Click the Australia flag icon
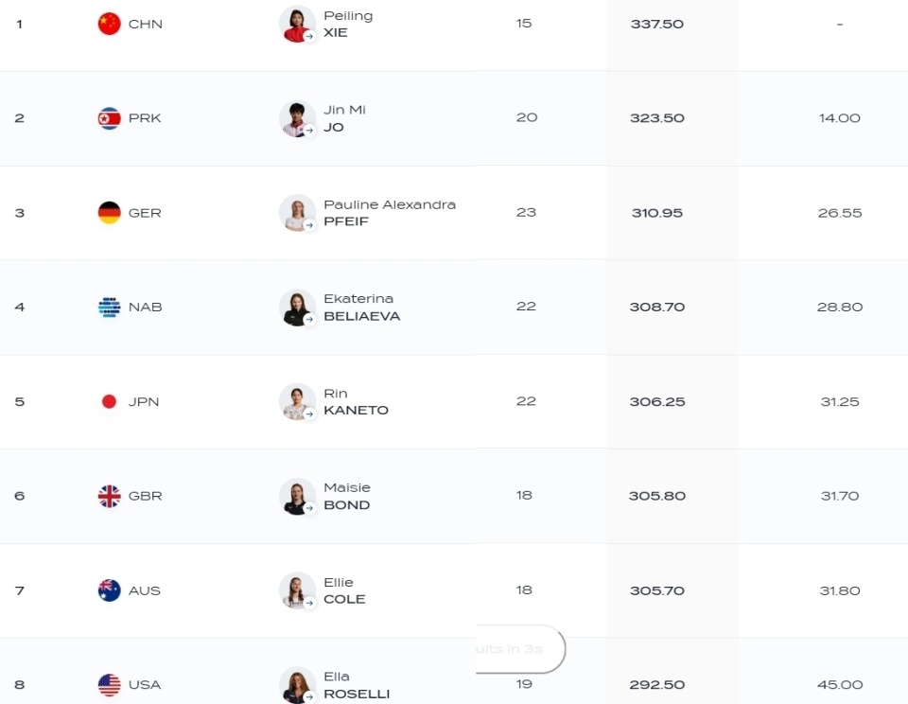 (109, 590)
